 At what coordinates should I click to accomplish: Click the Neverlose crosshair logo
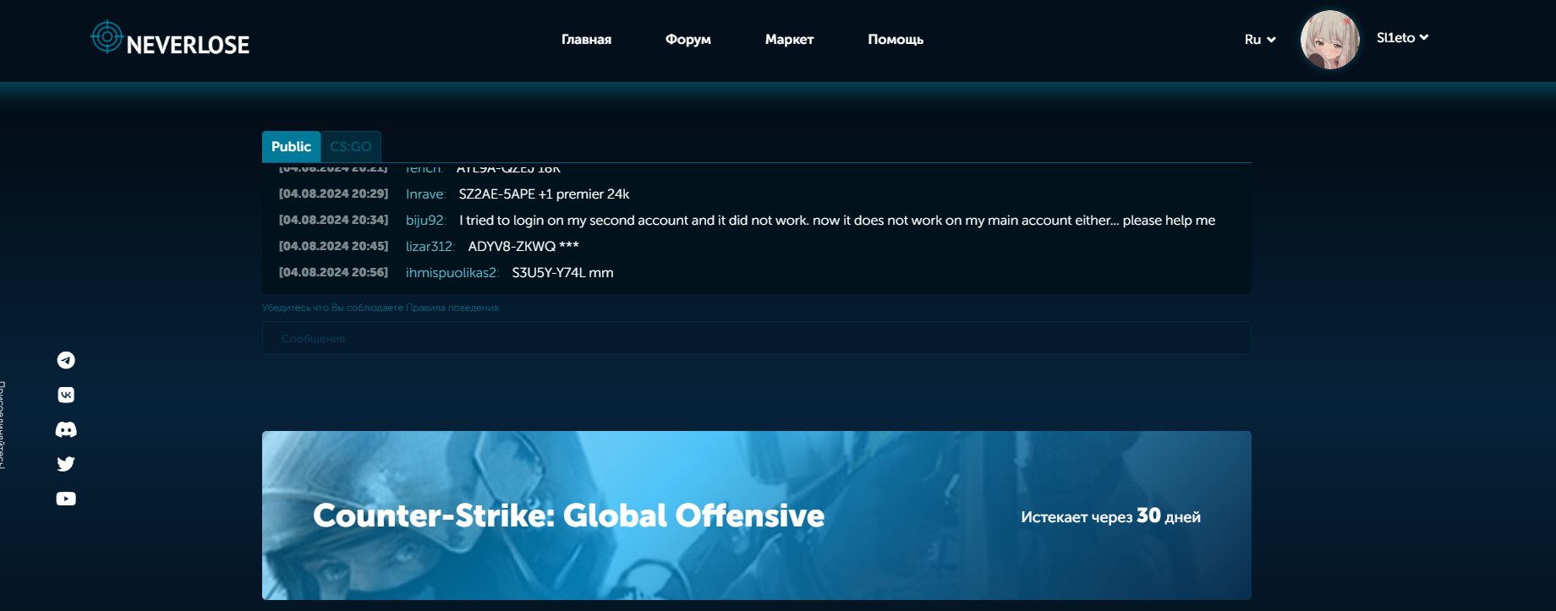tap(107, 36)
